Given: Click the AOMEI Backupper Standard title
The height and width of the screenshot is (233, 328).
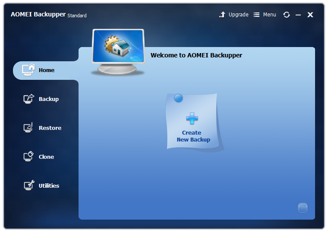Looking at the screenshot, I should [x=48, y=14].
